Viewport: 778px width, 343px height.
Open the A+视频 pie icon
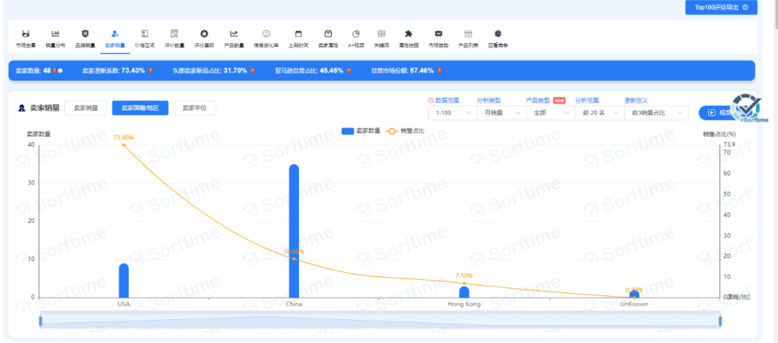click(x=356, y=34)
